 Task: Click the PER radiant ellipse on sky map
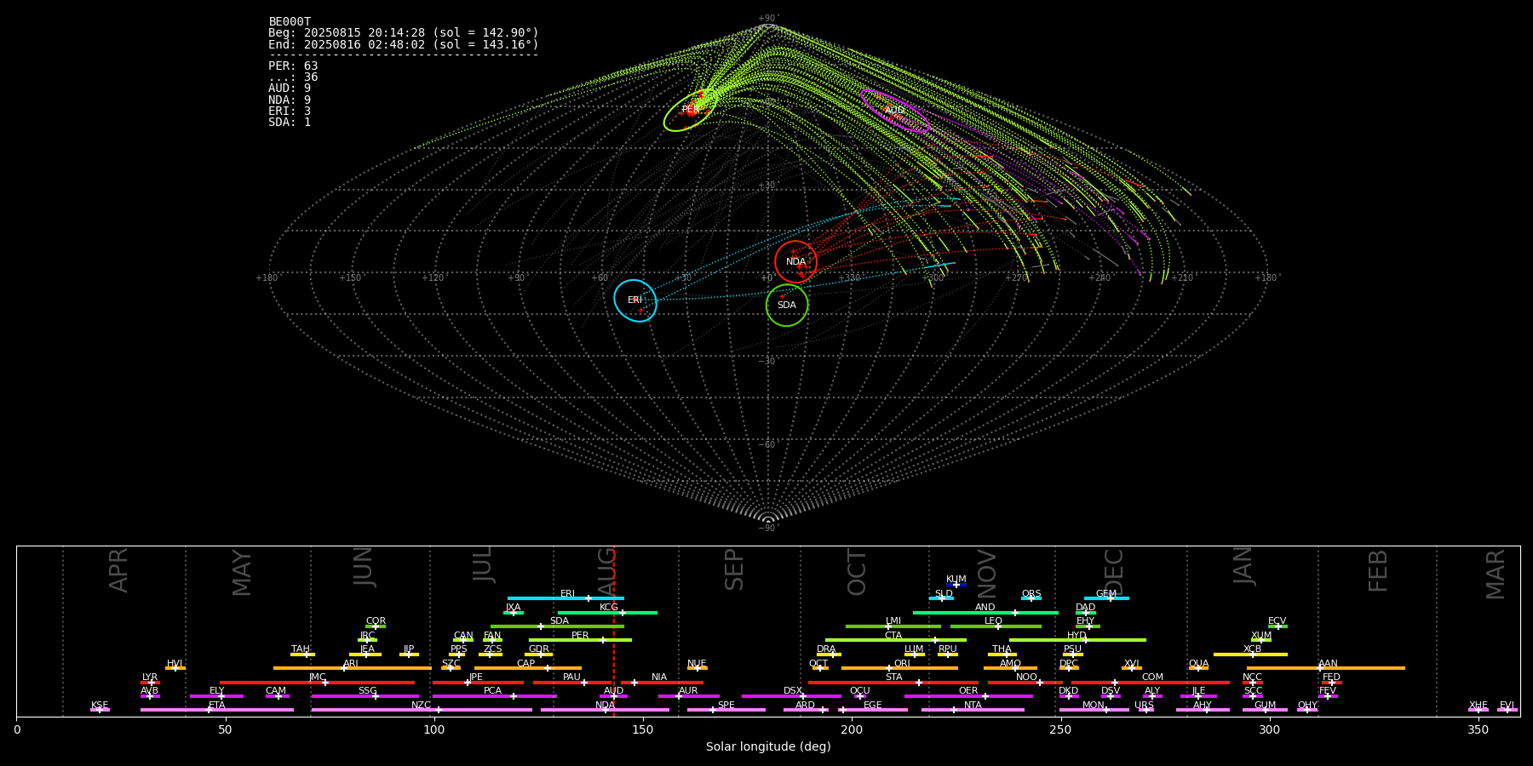691,110
